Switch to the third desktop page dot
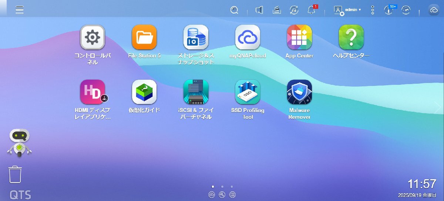 (x=232, y=187)
